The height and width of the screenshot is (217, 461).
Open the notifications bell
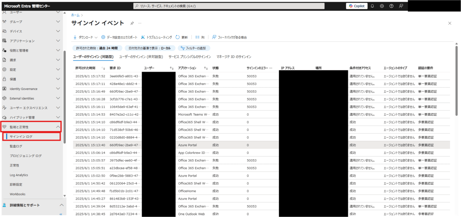click(372, 6)
